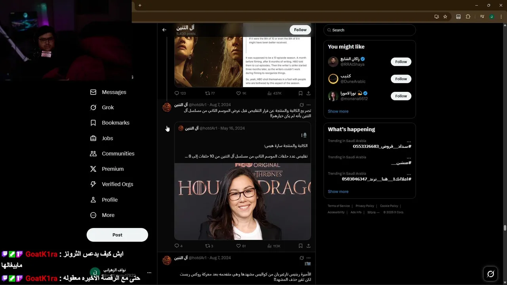Open Messages from the sidebar
507x285 pixels.
[108, 92]
